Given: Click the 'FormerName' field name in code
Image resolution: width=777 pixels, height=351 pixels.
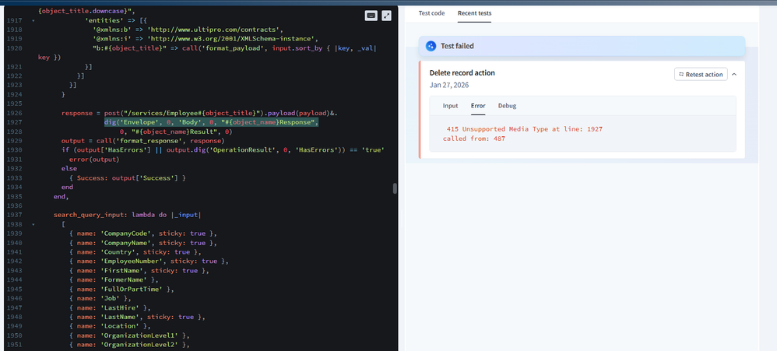Looking at the screenshot, I should (x=126, y=279).
